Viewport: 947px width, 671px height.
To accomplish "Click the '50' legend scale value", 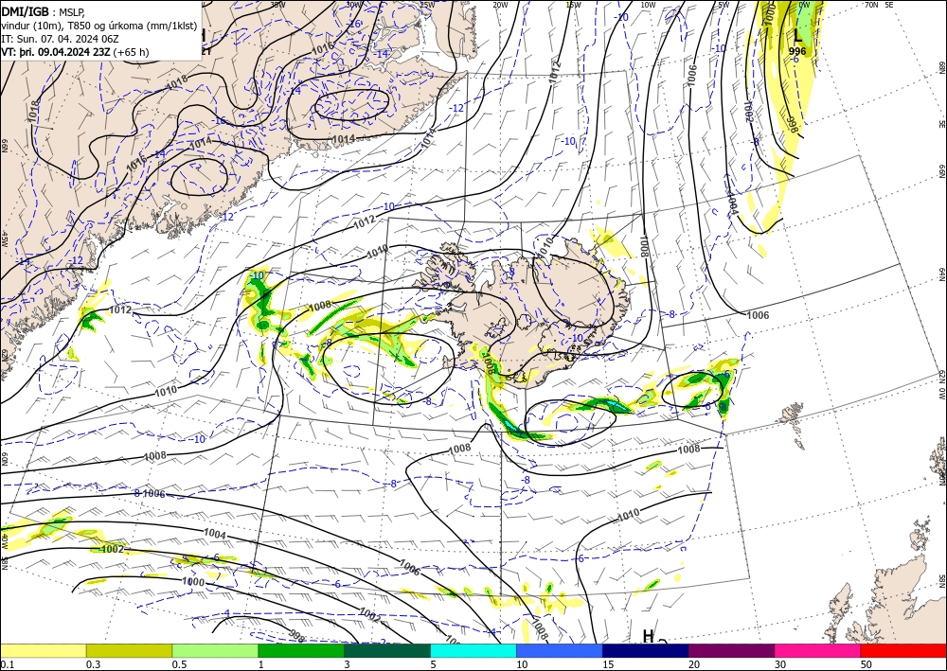I will pyautogui.click(x=867, y=664).
